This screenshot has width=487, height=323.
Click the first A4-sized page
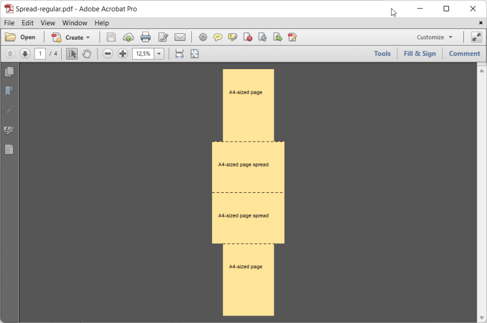[248, 105]
